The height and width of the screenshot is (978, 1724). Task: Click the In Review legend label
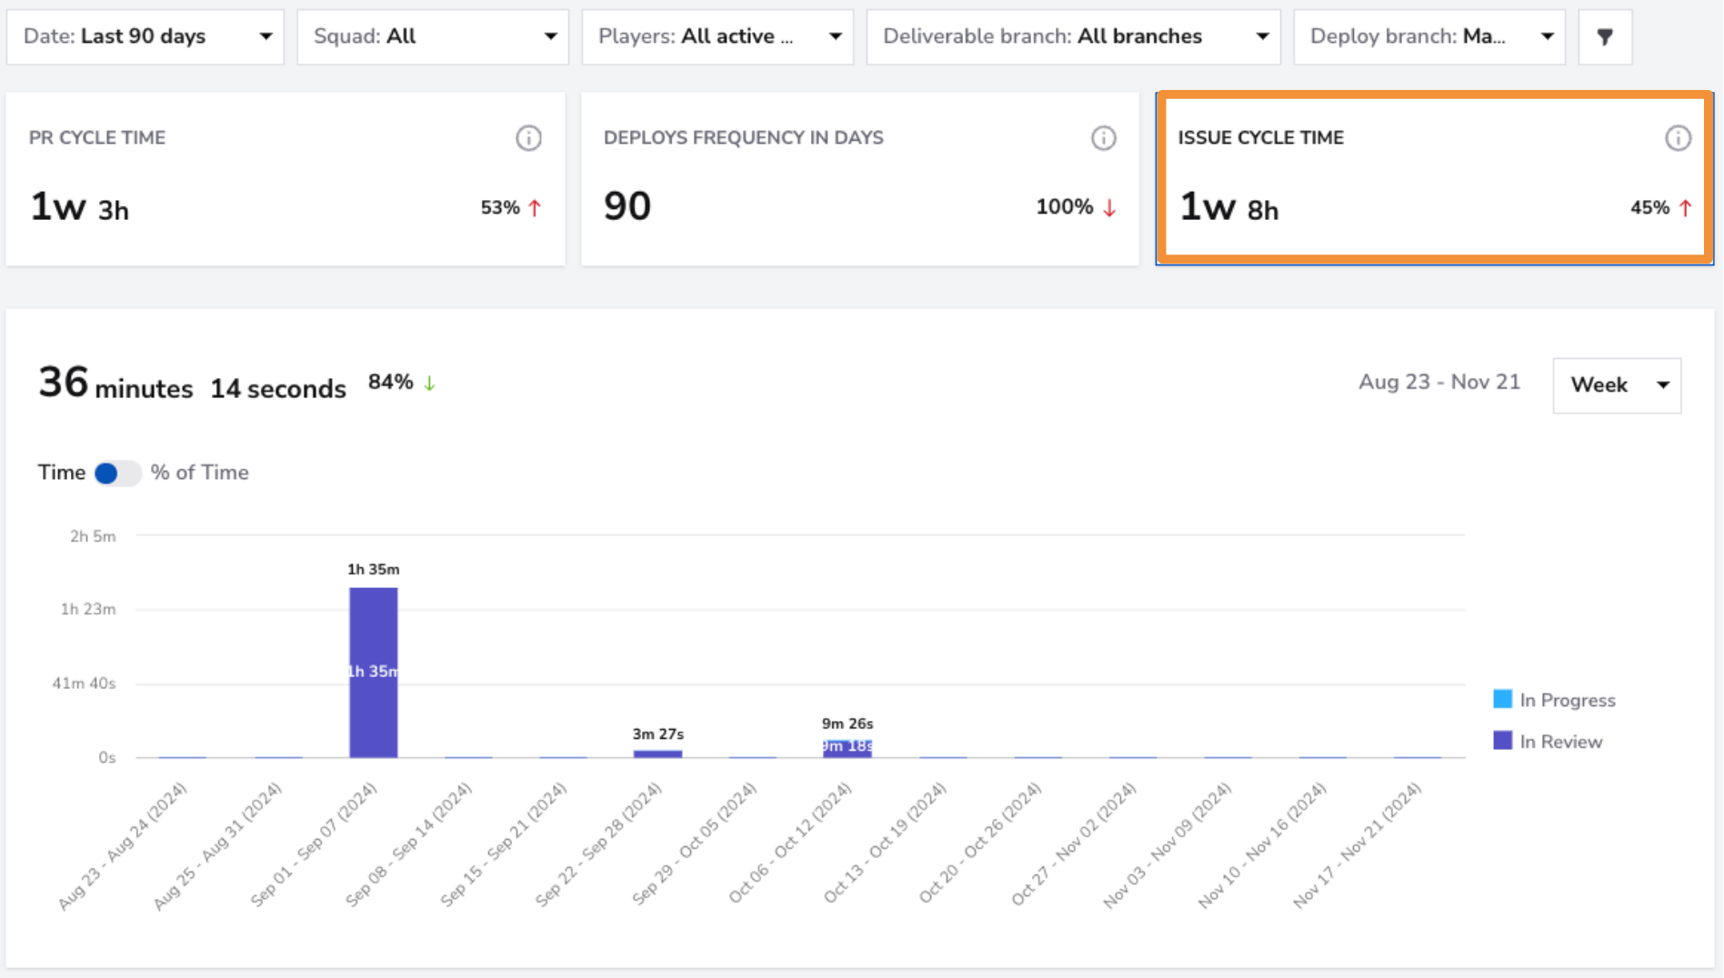1561,742
